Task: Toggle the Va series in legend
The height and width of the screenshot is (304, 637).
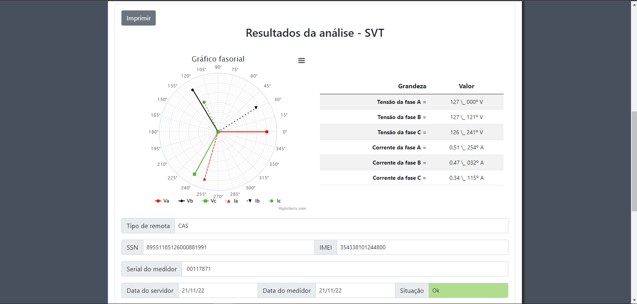Action: coord(163,201)
